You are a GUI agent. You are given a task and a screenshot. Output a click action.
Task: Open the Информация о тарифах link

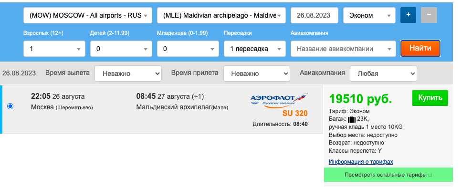pos(361,162)
